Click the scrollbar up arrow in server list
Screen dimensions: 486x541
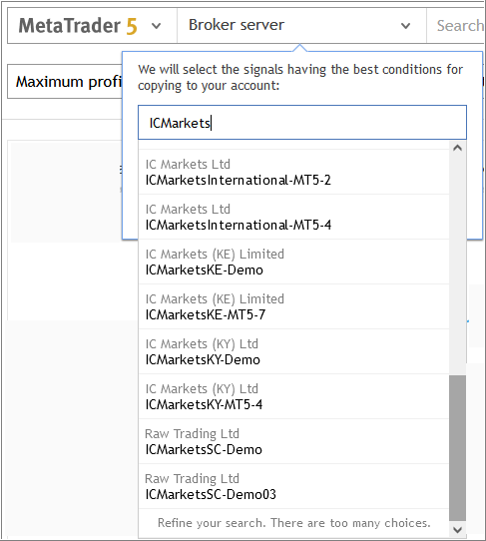coord(458,148)
